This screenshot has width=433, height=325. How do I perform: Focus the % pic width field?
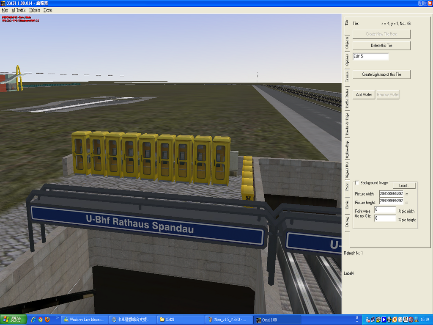(x=385, y=209)
